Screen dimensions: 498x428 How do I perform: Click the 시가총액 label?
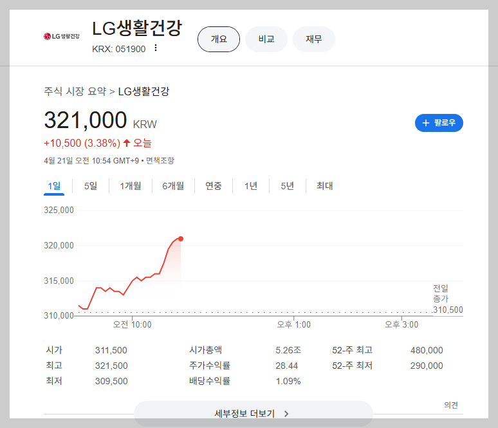(x=205, y=350)
